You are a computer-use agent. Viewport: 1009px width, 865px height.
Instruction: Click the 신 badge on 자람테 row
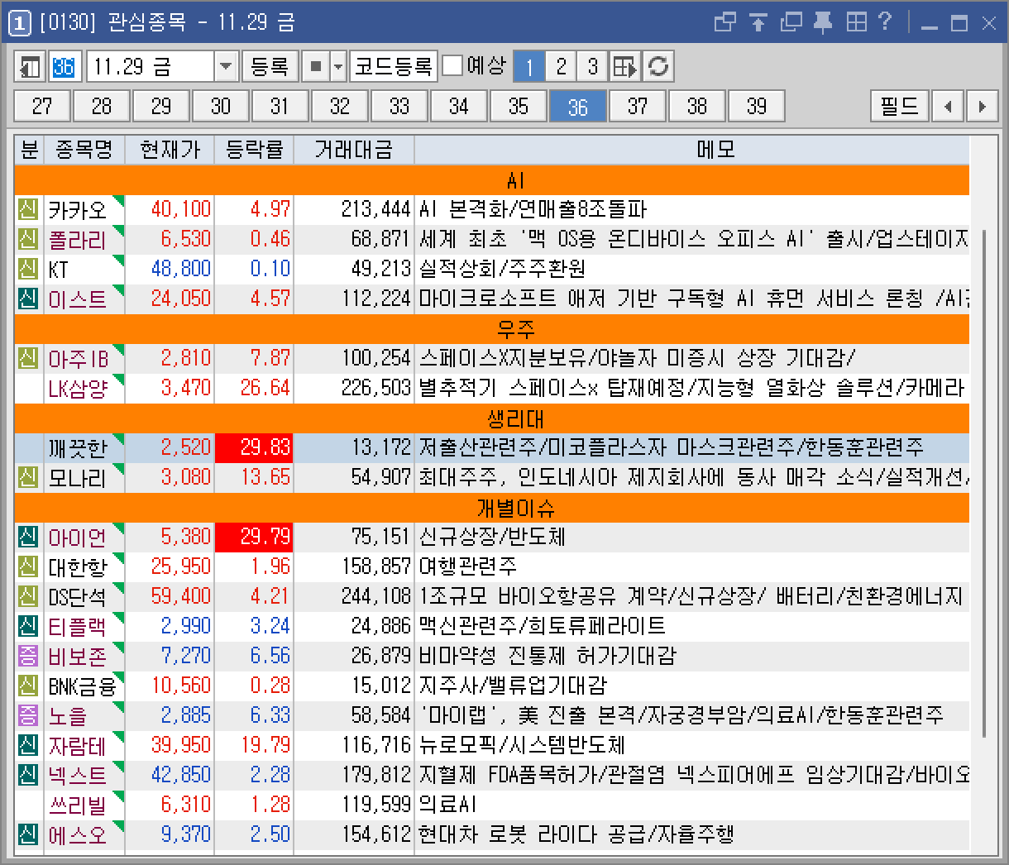pos(28,745)
